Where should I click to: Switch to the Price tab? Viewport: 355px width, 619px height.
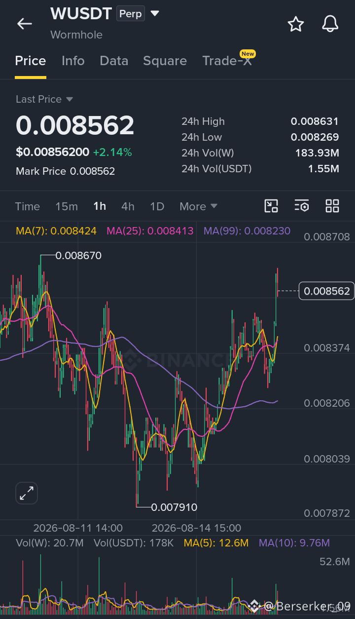point(31,61)
